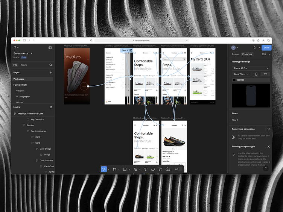The width and height of the screenshot is (283, 212).
Task: Expand the 35% zoom dropdown
Action: (x=266, y=54)
